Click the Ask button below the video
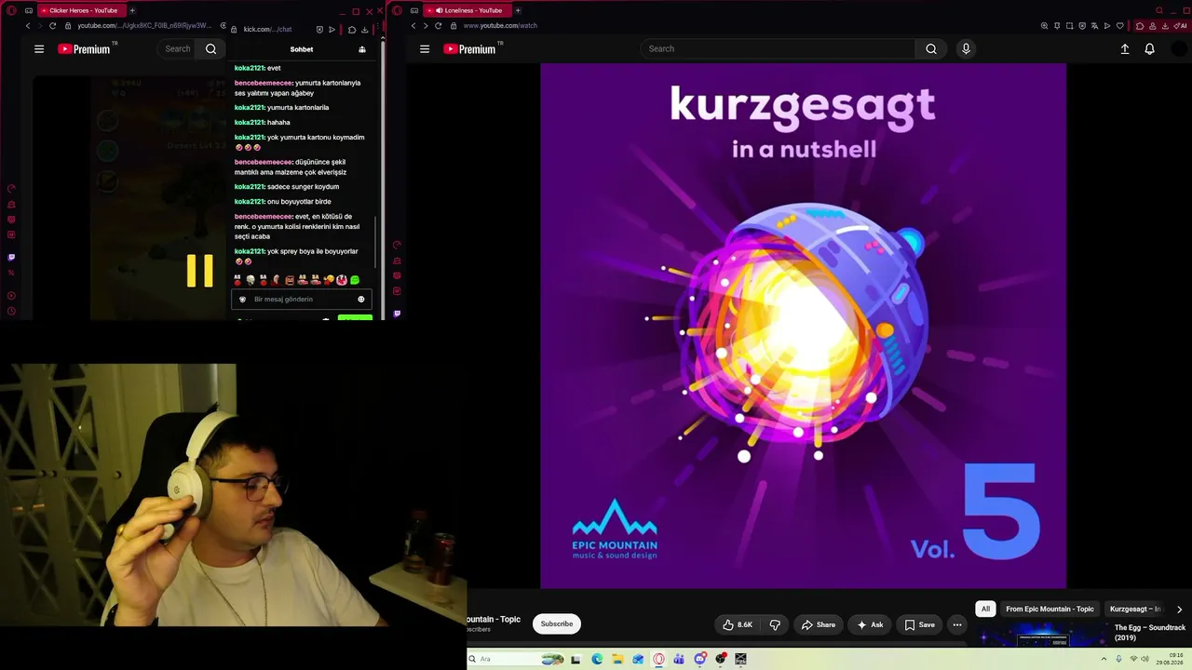This screenshot has height=670, width=1192. point(870,624)
